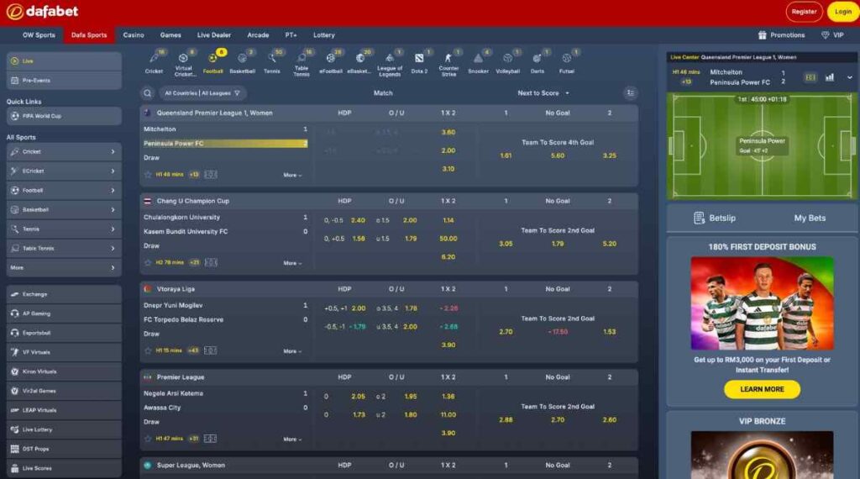Expand the More sports sidebar item
Viewport: 860px width, 479px height.
pos(64,268)
